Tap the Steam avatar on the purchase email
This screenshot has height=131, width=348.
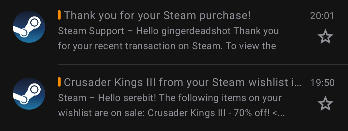pos(29,27)
